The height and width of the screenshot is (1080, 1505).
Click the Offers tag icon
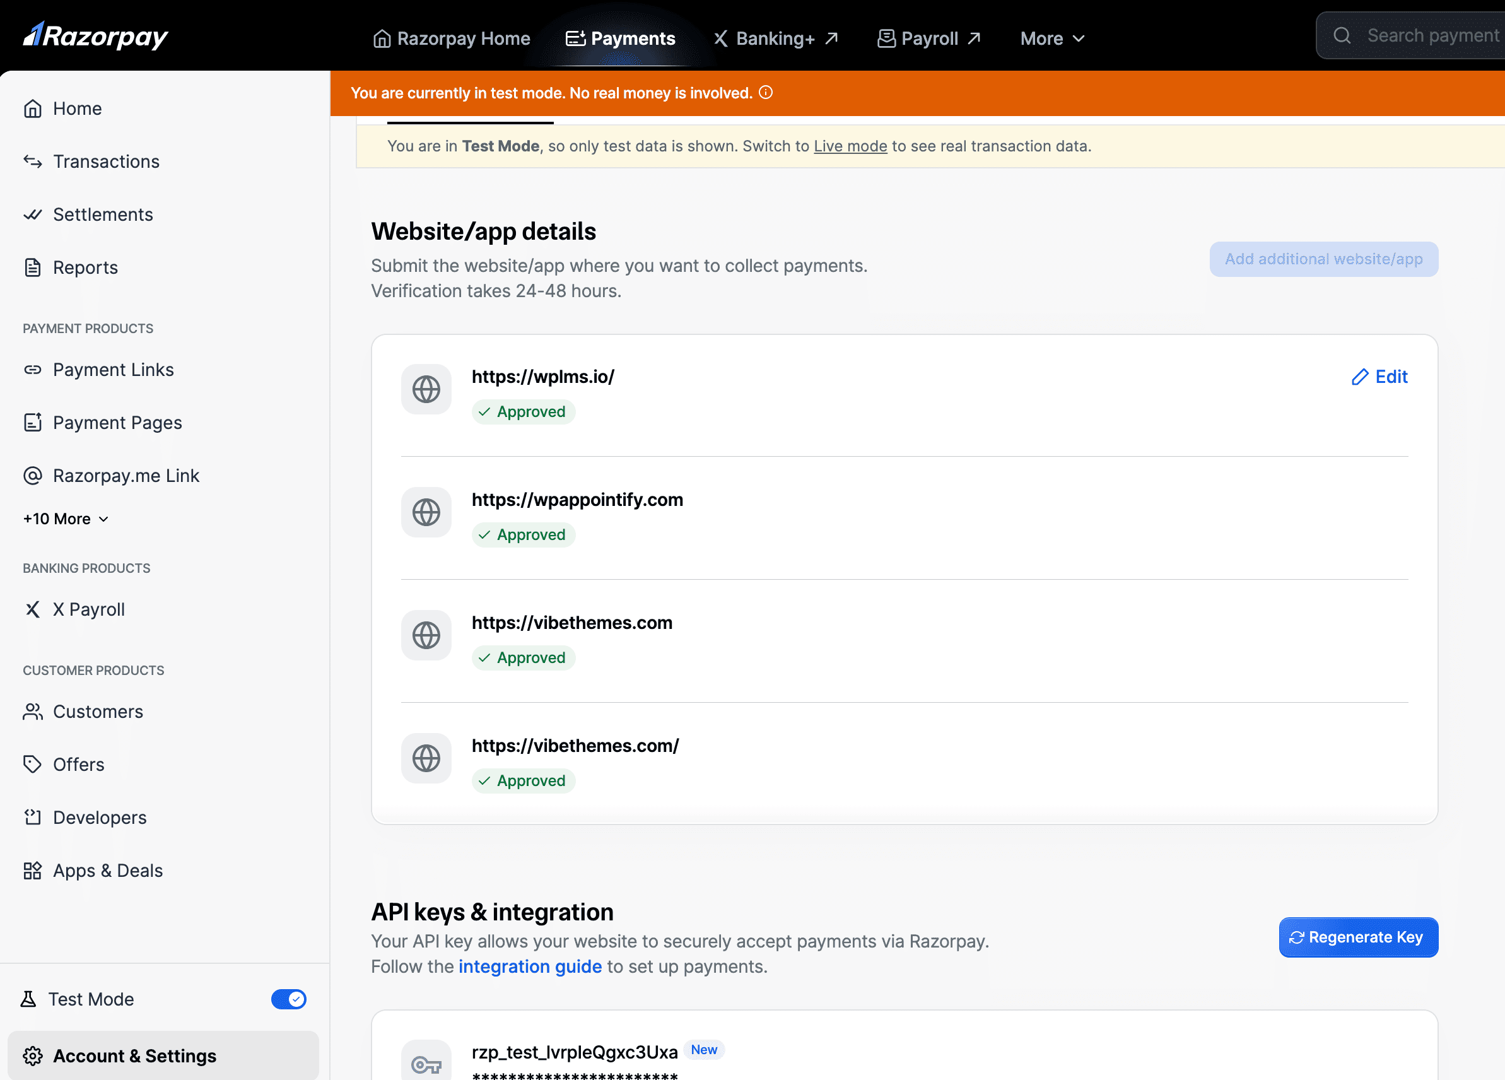(33, 765)
